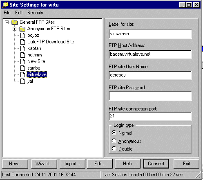Open the File menu
The height and width of the screenshot is (180, 203).
click(x=7, y=13)
